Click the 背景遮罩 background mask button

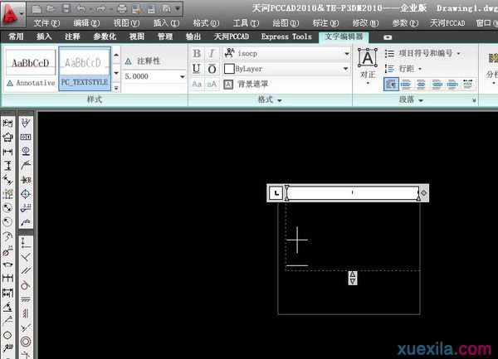pyautogui.click(x=246, y=85)
